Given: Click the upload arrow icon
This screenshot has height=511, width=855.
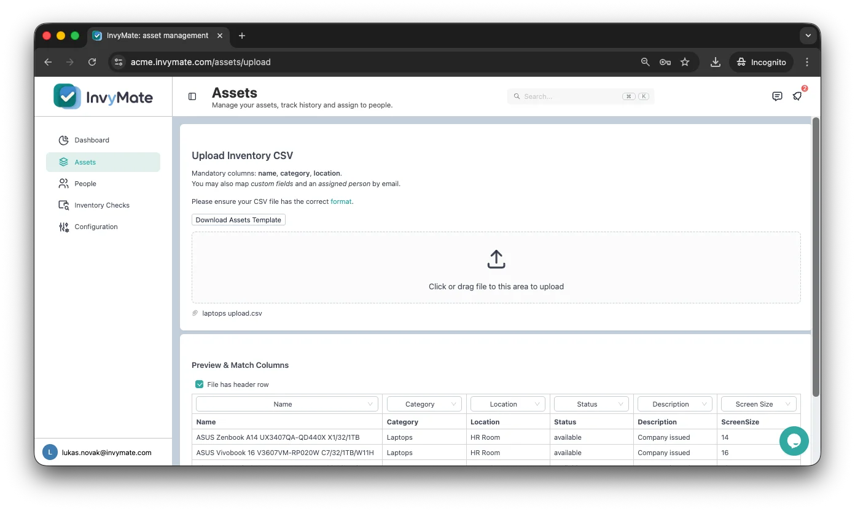Looking at the screenshot, I should (496, 259).
